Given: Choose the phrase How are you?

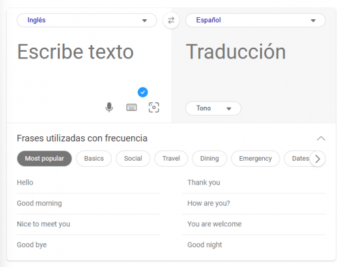Looking at the screenshot, I should point(254,203).
